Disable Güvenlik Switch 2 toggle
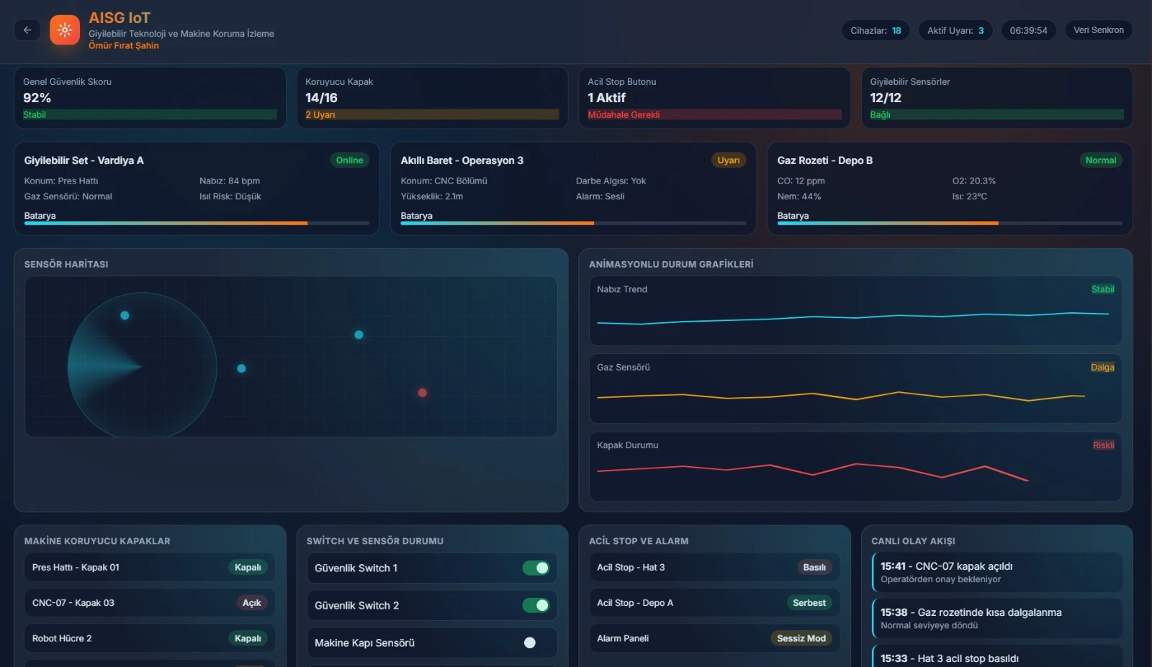Screen dimensions: 1152x667 (536, 606)
